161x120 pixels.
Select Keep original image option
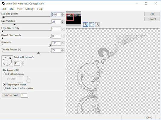4,84
